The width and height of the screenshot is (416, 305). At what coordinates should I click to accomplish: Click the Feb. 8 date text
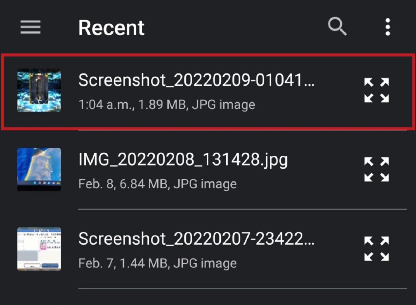[94, 184]
